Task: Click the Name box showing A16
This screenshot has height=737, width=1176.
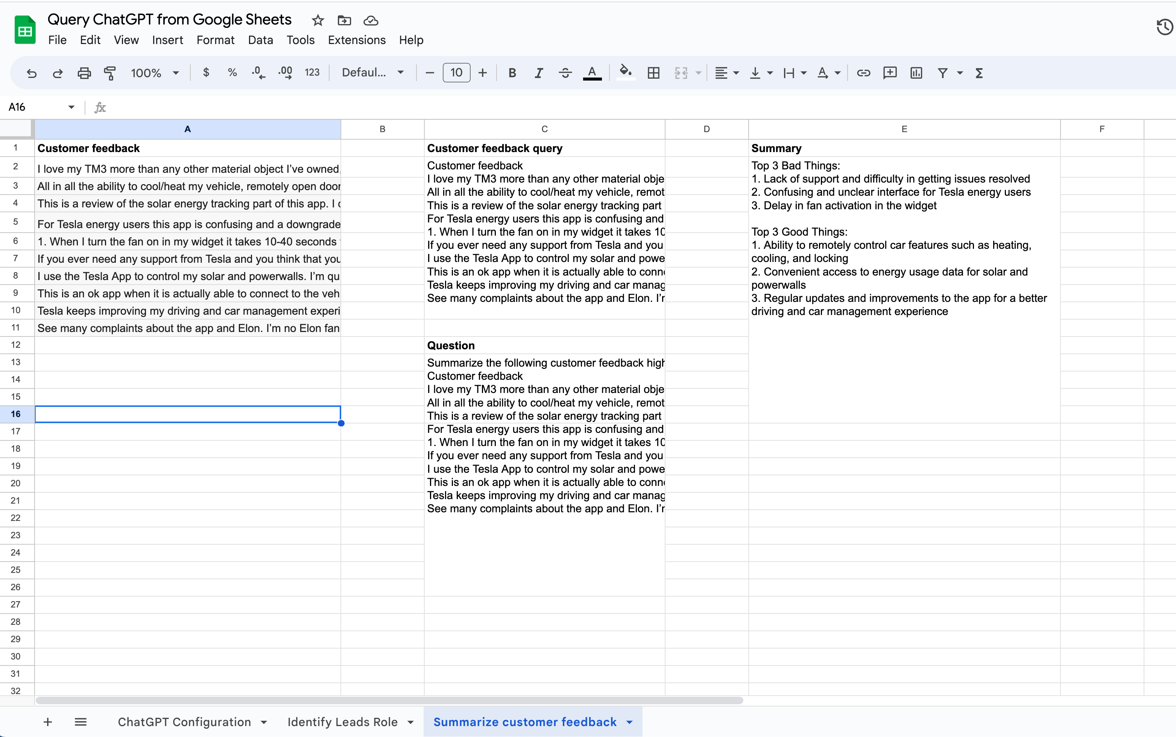Action: (34, 107)
